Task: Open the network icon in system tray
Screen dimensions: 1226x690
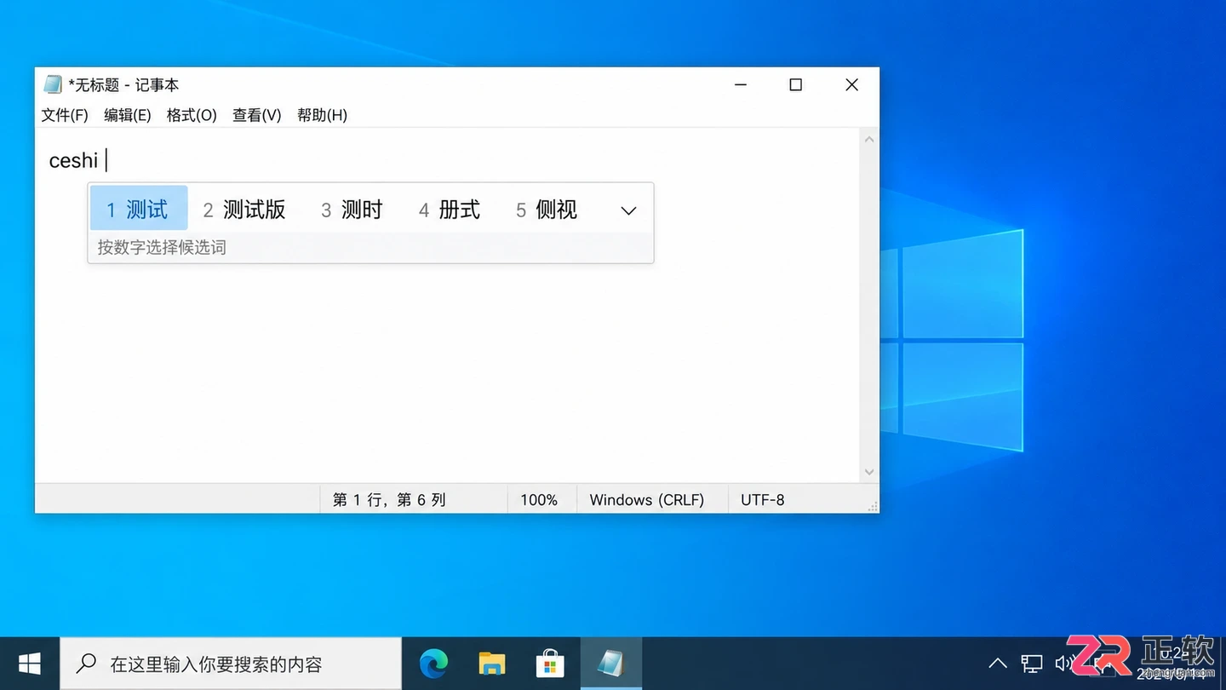Action: [x=1032, y=664]
